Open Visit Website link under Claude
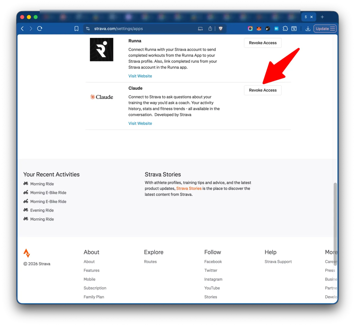Image resolution: width=355 pixels, height=326 pixels. point(140,123)
